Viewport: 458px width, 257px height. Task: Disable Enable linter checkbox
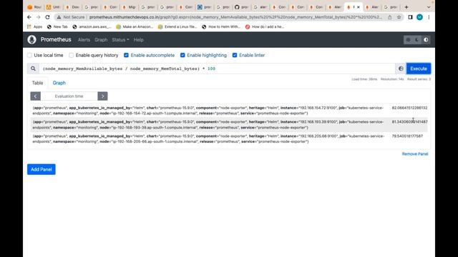(235, 55)
